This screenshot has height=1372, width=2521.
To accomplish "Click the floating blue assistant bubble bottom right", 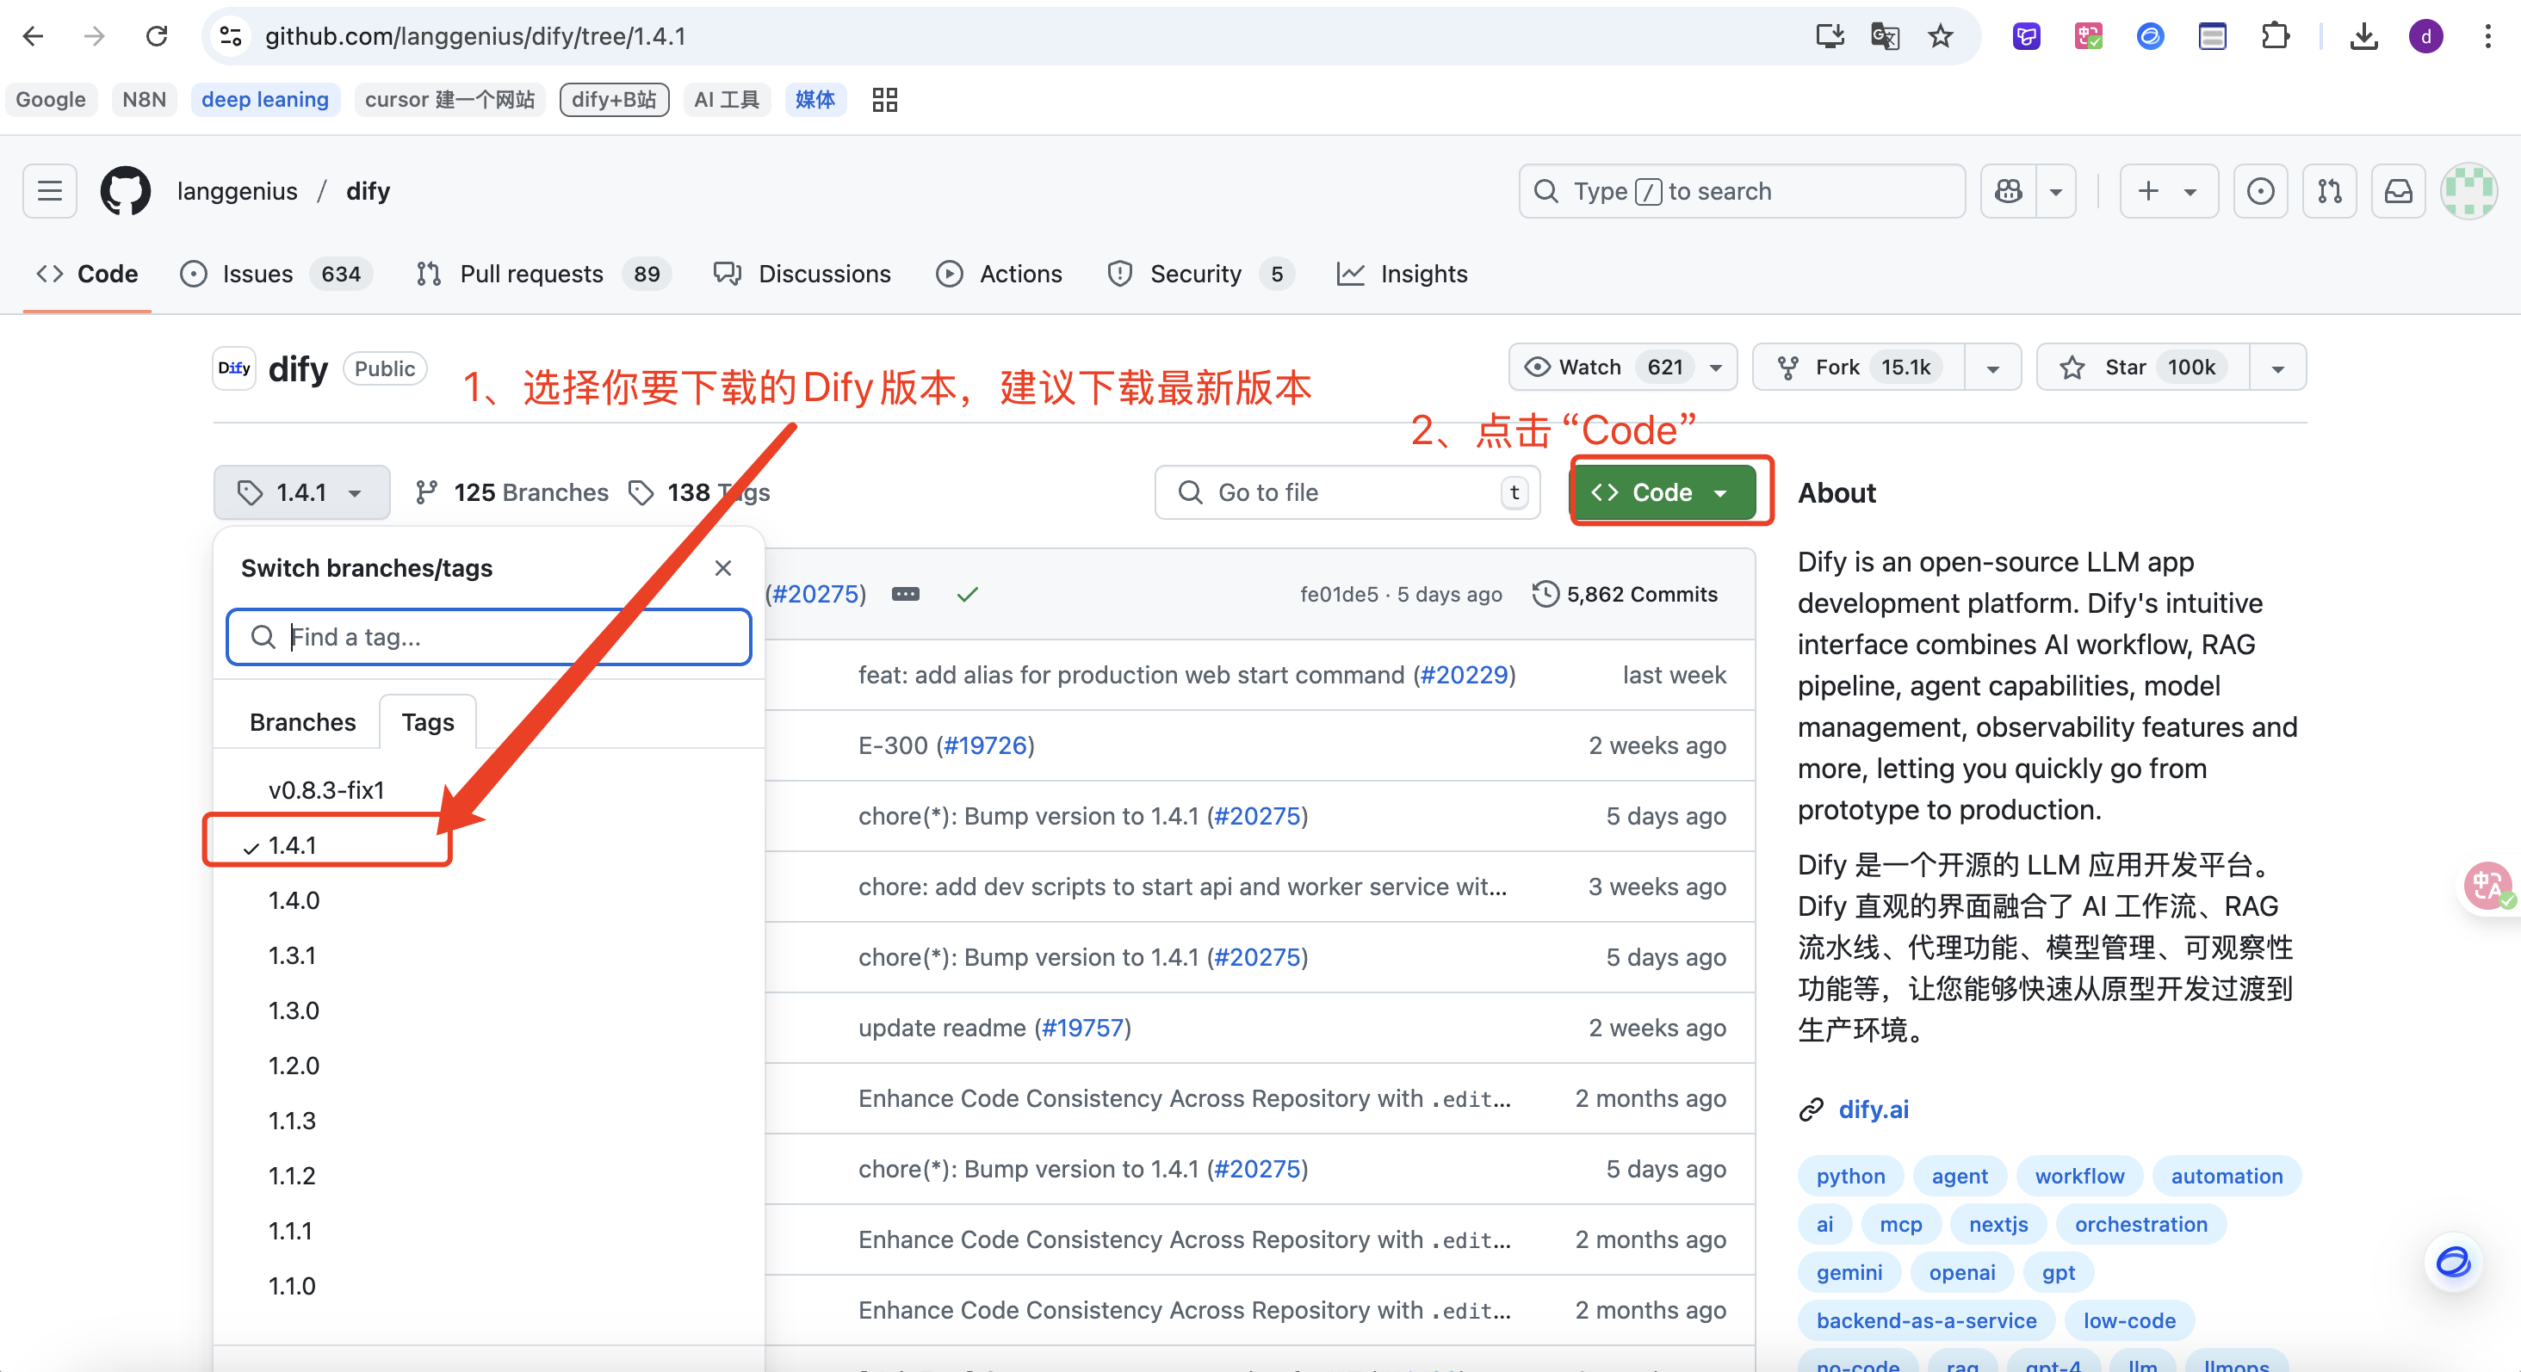I will (x=2454, y=1263).
